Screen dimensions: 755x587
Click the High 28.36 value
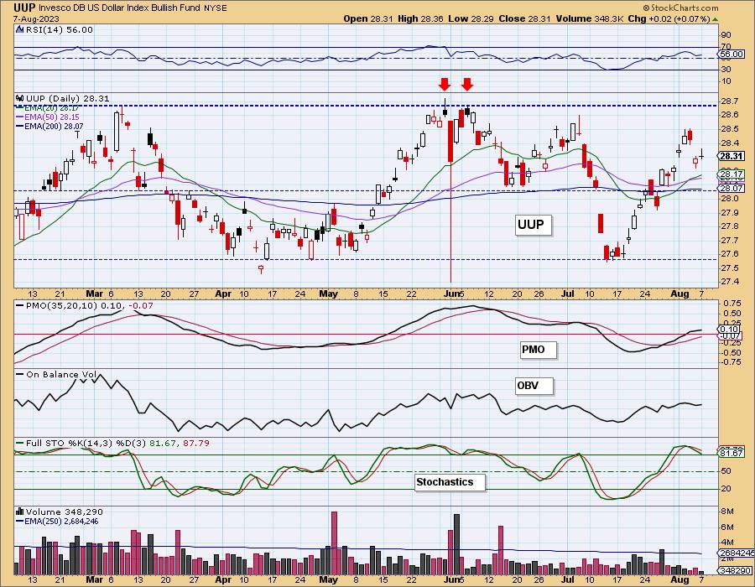[420, 18]
